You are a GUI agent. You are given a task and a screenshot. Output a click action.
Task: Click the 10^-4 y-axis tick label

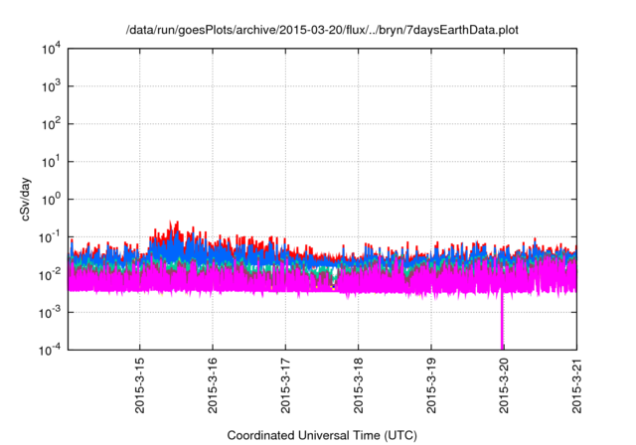click(50, 350)
